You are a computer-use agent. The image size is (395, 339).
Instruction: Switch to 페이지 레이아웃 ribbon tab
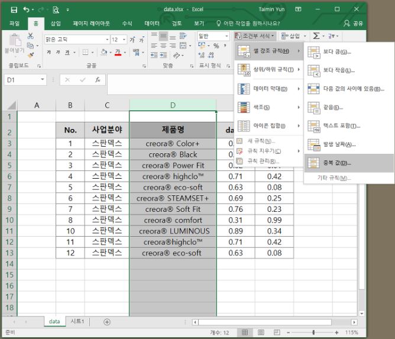click(91, 24)
